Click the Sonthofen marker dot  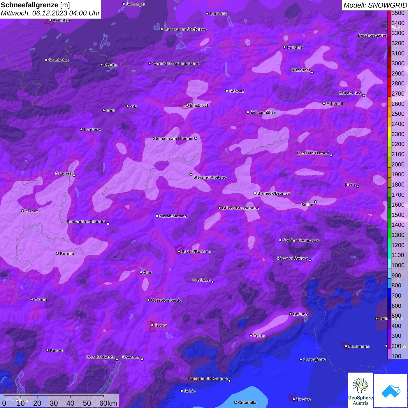46,60
